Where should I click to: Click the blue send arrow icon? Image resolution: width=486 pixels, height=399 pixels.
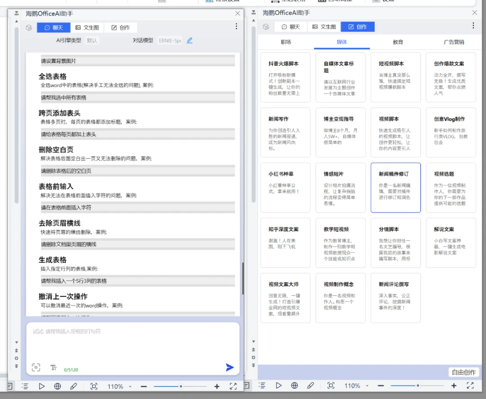coord(229,368)
